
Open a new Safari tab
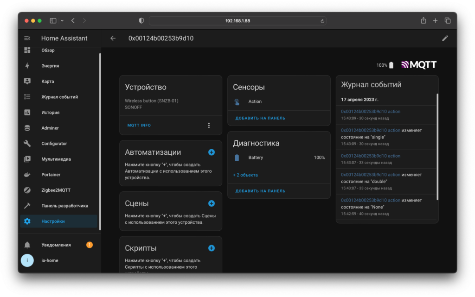tap(435, 20)
